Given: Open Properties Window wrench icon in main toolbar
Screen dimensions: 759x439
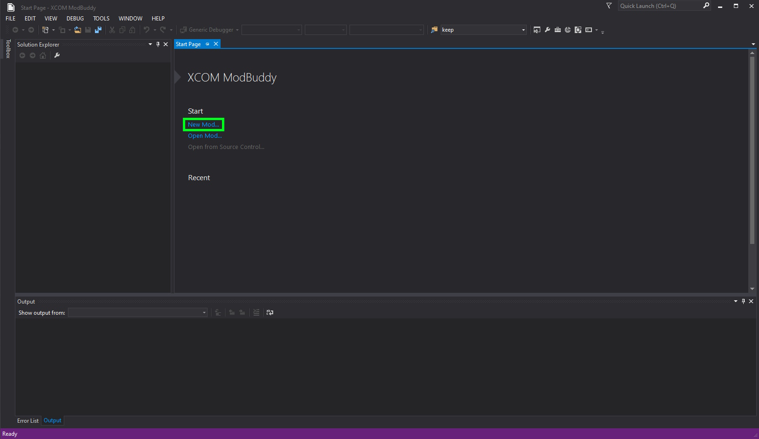Looking at the screenshot, I should 547,30.
